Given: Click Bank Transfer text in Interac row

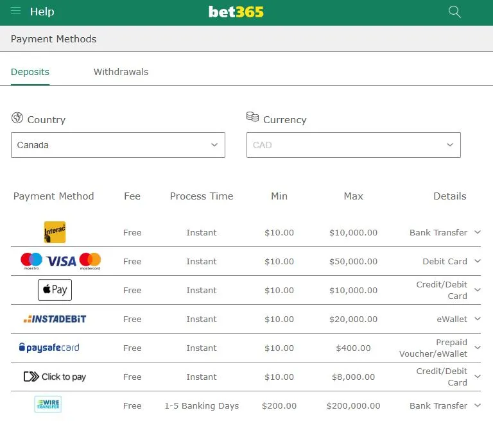Looking at the screenshot, I should point(438,232).
